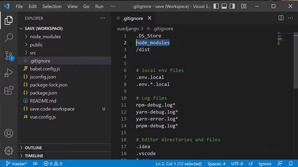Open the View menu
The height and width of the screenshot is (167, 298).
[x=72, y=6]
